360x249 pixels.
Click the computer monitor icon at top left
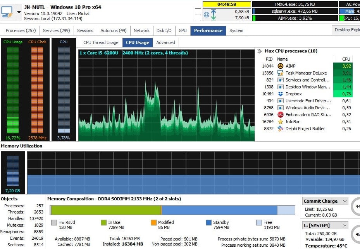7,12
